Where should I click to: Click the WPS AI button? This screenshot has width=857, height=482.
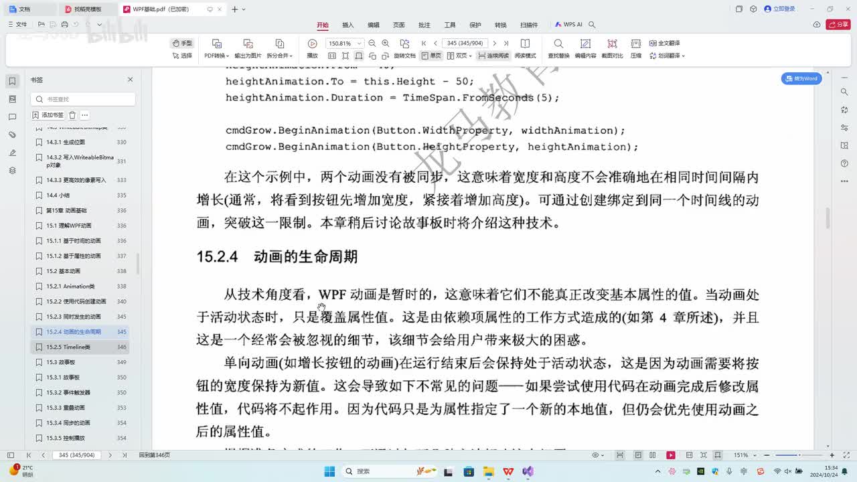[568, 25]
